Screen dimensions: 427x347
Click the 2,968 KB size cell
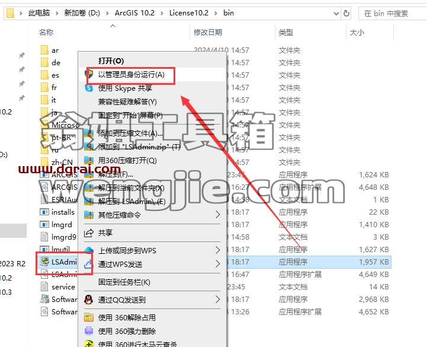click(x=374, y=300)
